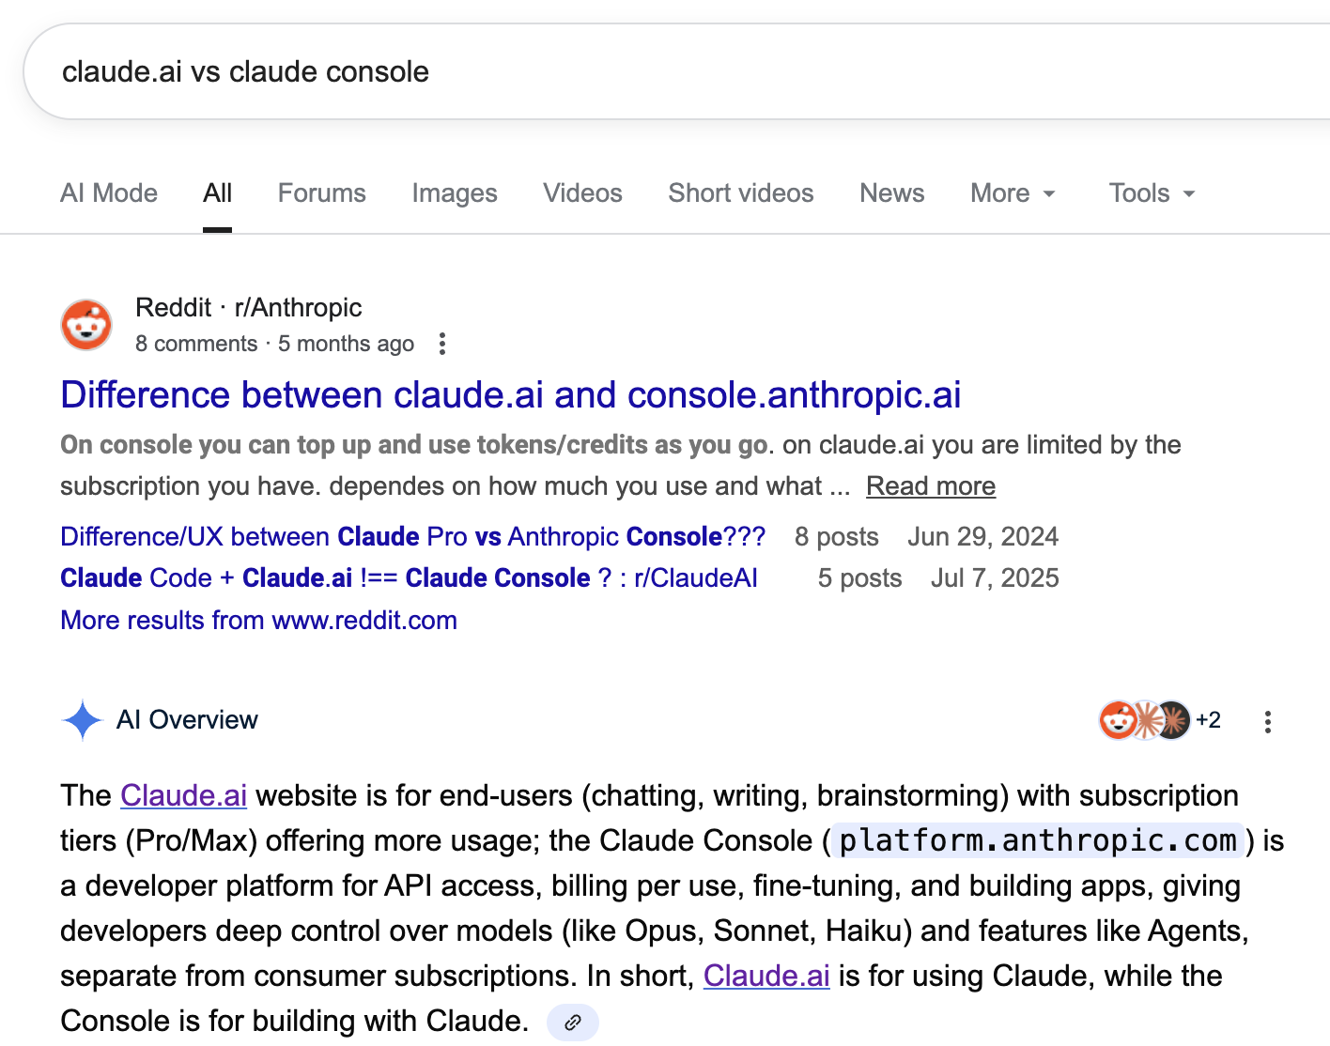Switch to the Images tab
This screenshot has height=1046, width=1330.
pos(455,193)
